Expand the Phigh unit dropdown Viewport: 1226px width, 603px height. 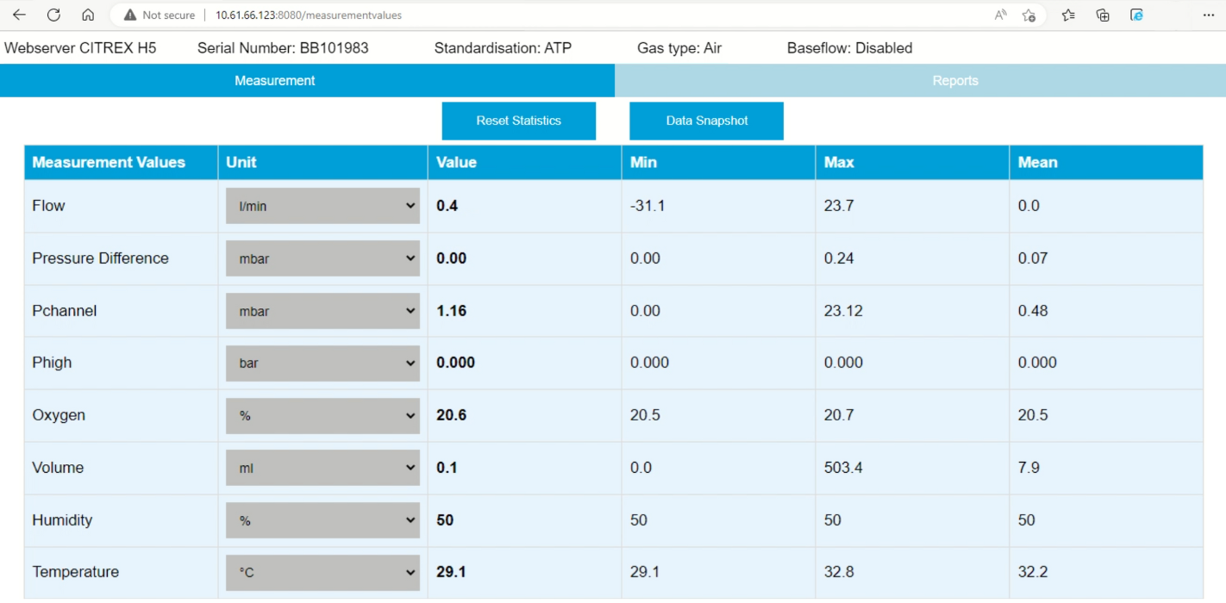click(x=322, y=363)
